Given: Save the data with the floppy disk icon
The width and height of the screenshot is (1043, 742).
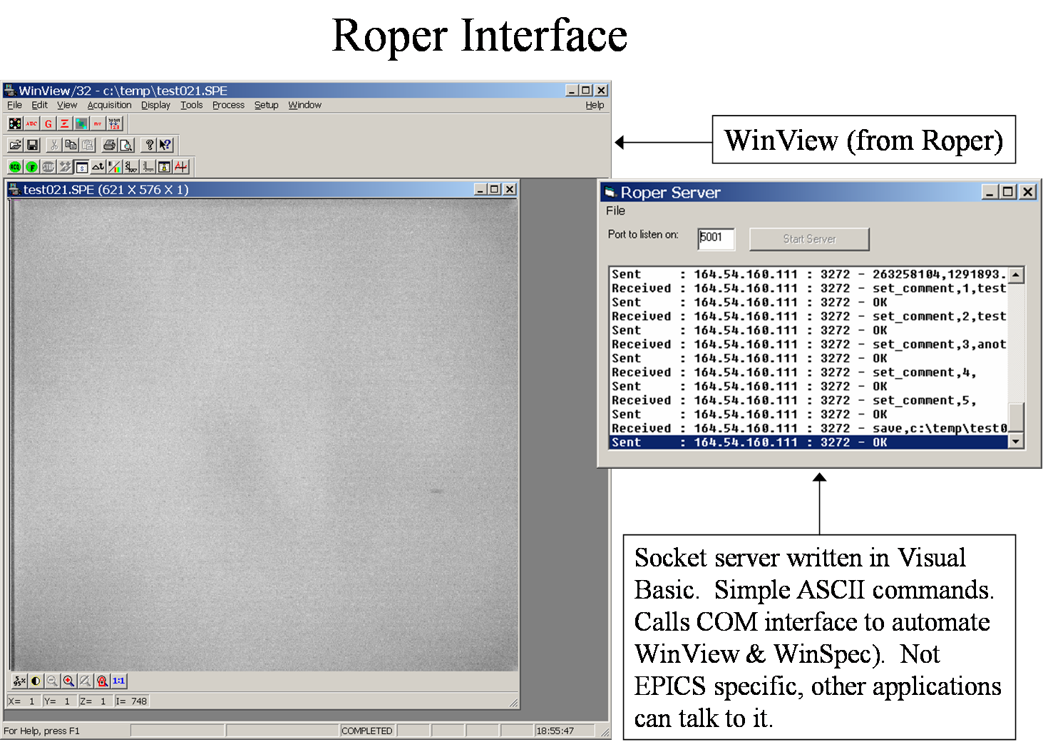Looking at the screenshot, I should 32,145.
